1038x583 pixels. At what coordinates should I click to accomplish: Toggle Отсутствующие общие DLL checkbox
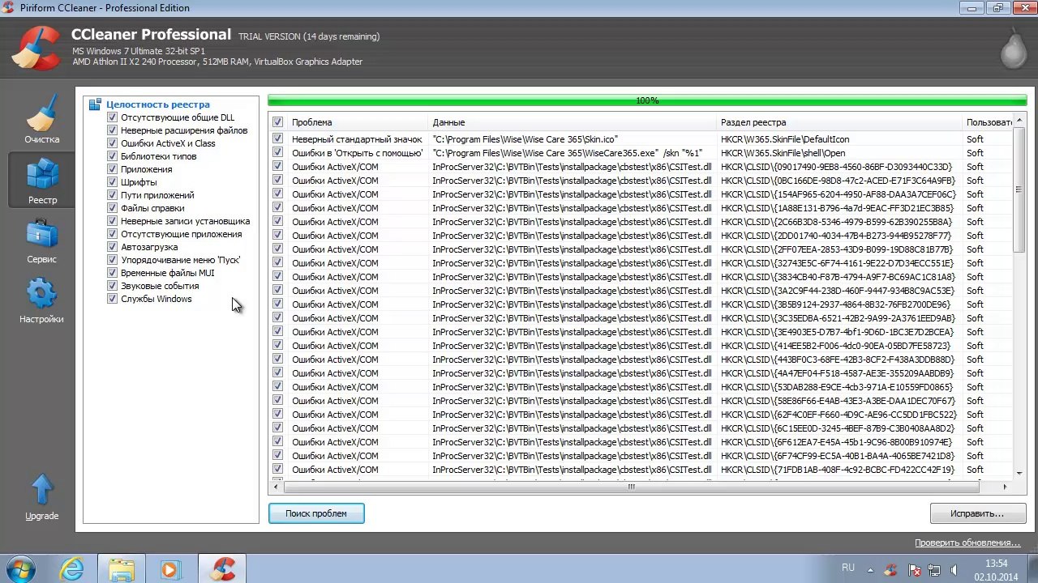click(113, 117)
